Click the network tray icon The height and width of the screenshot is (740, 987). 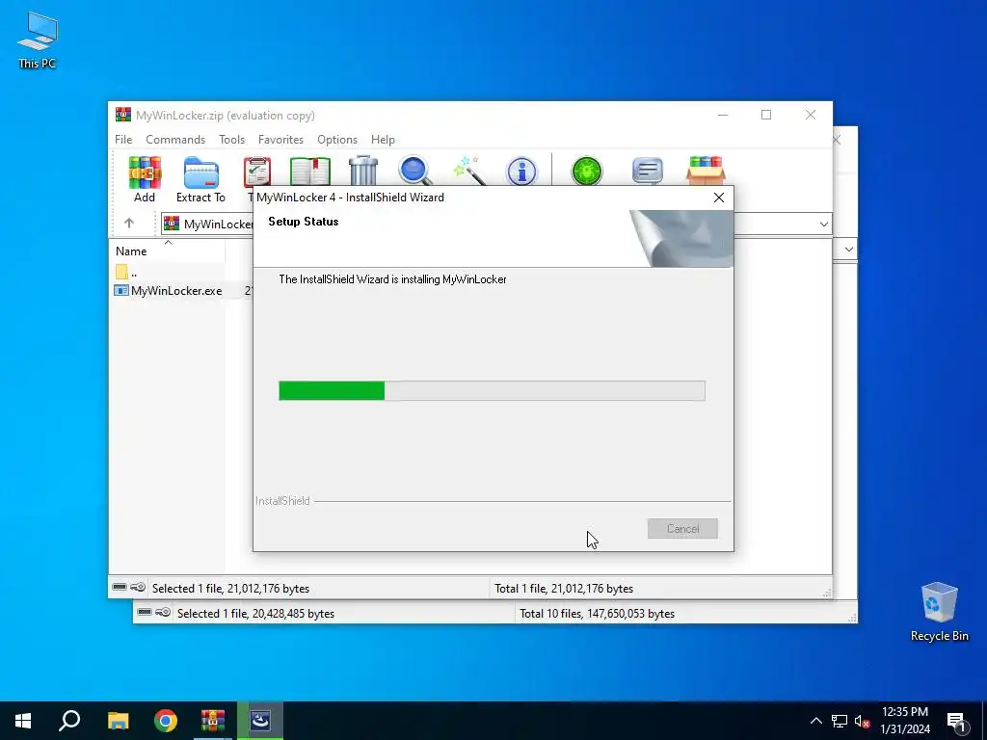point(840,721)
